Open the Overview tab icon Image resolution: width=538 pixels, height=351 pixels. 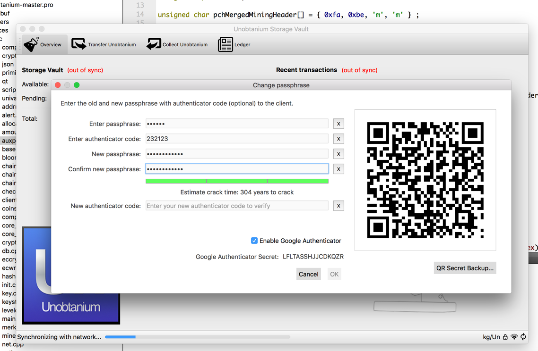pyautogui.click(x=31, y=44)
